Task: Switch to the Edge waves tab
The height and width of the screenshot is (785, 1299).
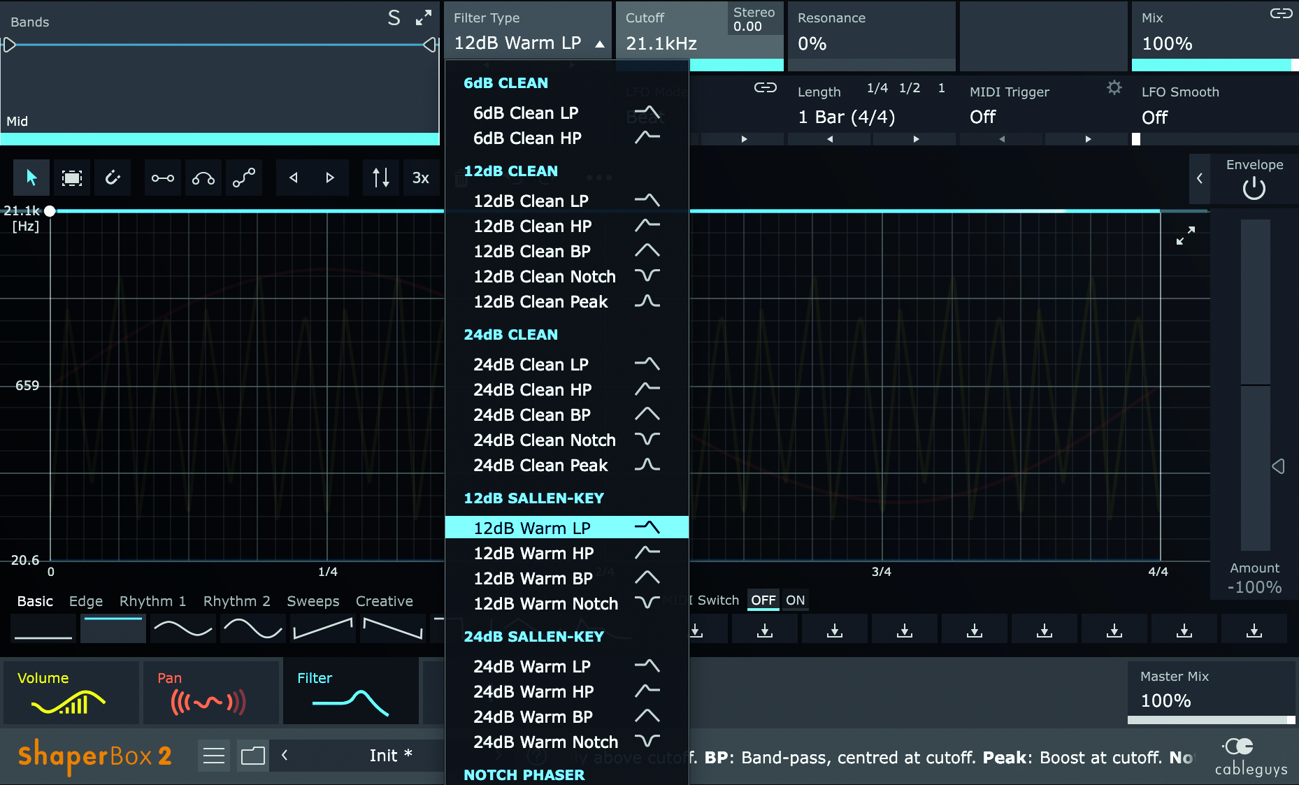Action: (86, 601)
